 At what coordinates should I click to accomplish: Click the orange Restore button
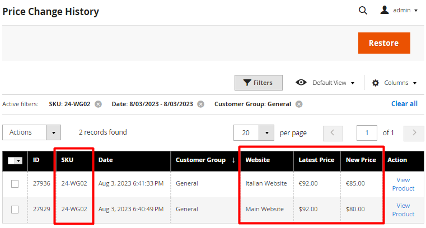point(384,43)
